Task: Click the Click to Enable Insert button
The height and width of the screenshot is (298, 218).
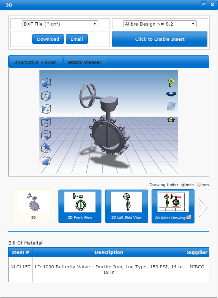Action: tap(160, 39)
